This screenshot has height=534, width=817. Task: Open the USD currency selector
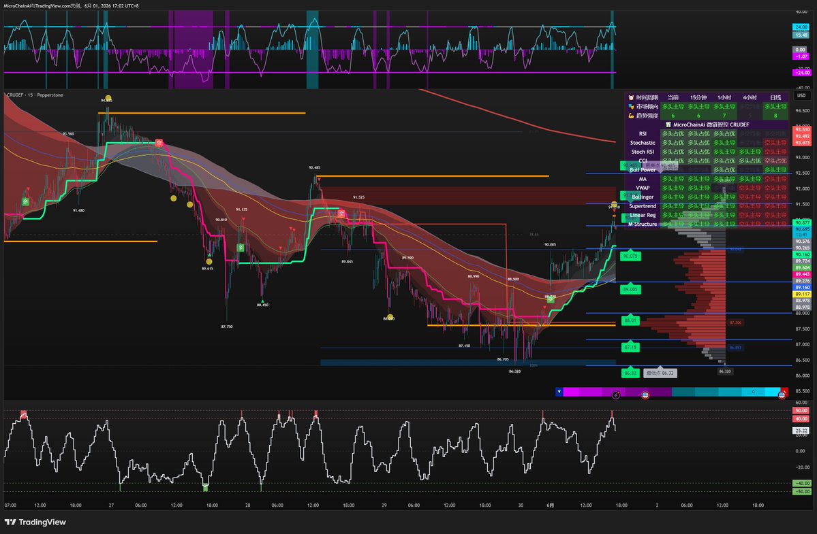(801, 96)
